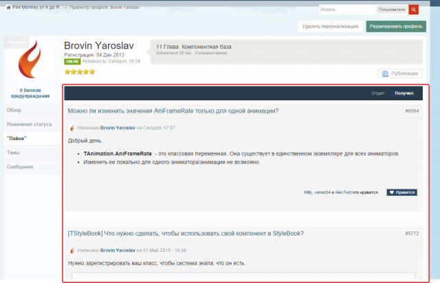Click small avatar beside first post author
Image resolution: width=440 pixels, height=283 pixels.
click(72, 128)
